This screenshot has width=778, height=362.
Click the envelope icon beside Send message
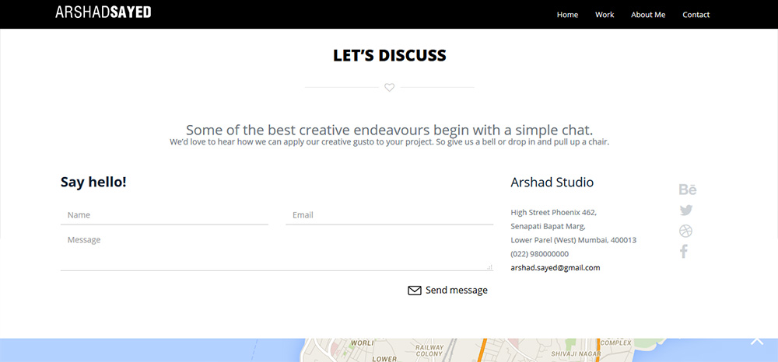415,291
